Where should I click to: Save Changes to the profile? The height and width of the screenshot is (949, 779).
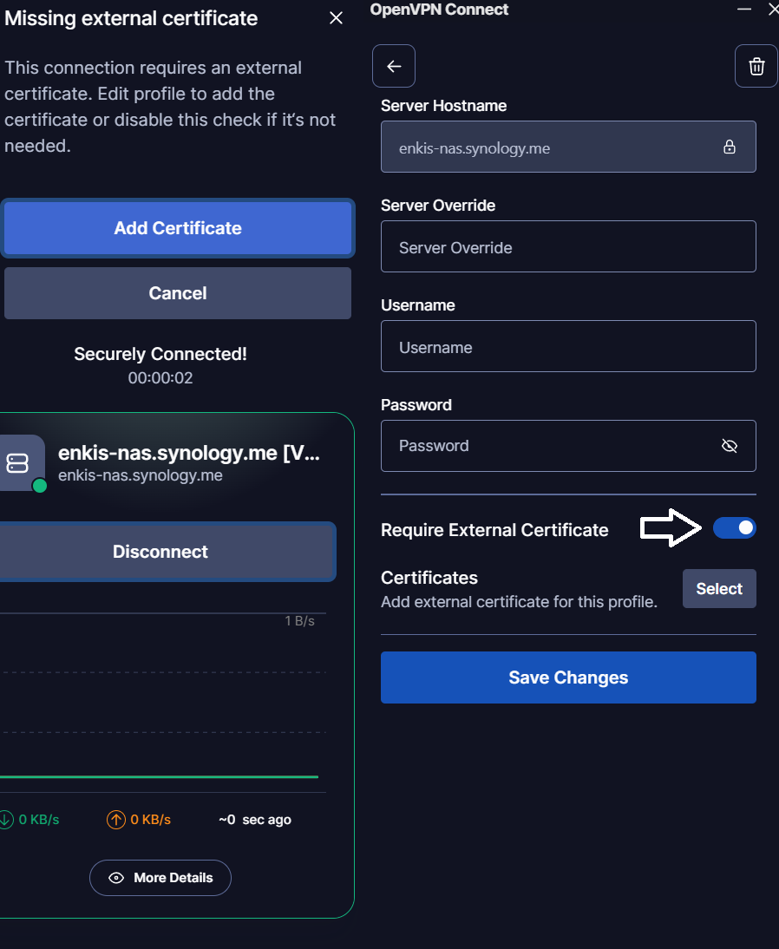coord(568,677)
